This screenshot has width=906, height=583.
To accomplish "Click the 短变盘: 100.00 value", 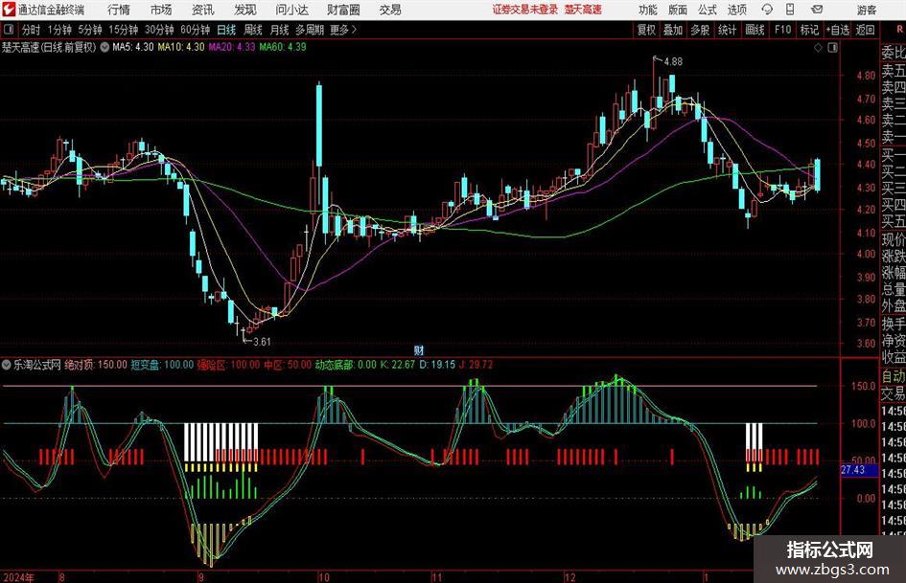I will pyautogui.click(x=162, y=365).
